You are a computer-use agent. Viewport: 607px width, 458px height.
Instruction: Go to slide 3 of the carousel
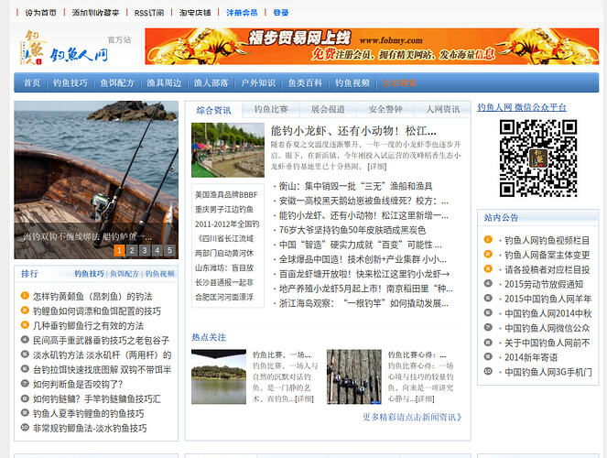pos(145,250)
